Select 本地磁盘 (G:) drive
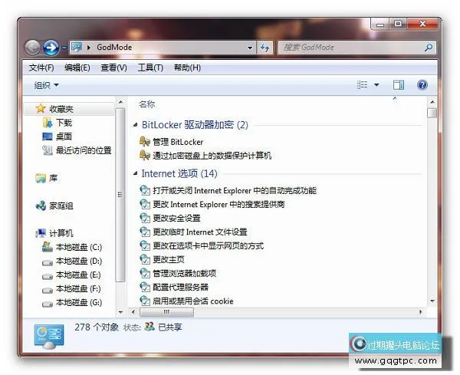The image size is (460, 375). click(79, 302)
